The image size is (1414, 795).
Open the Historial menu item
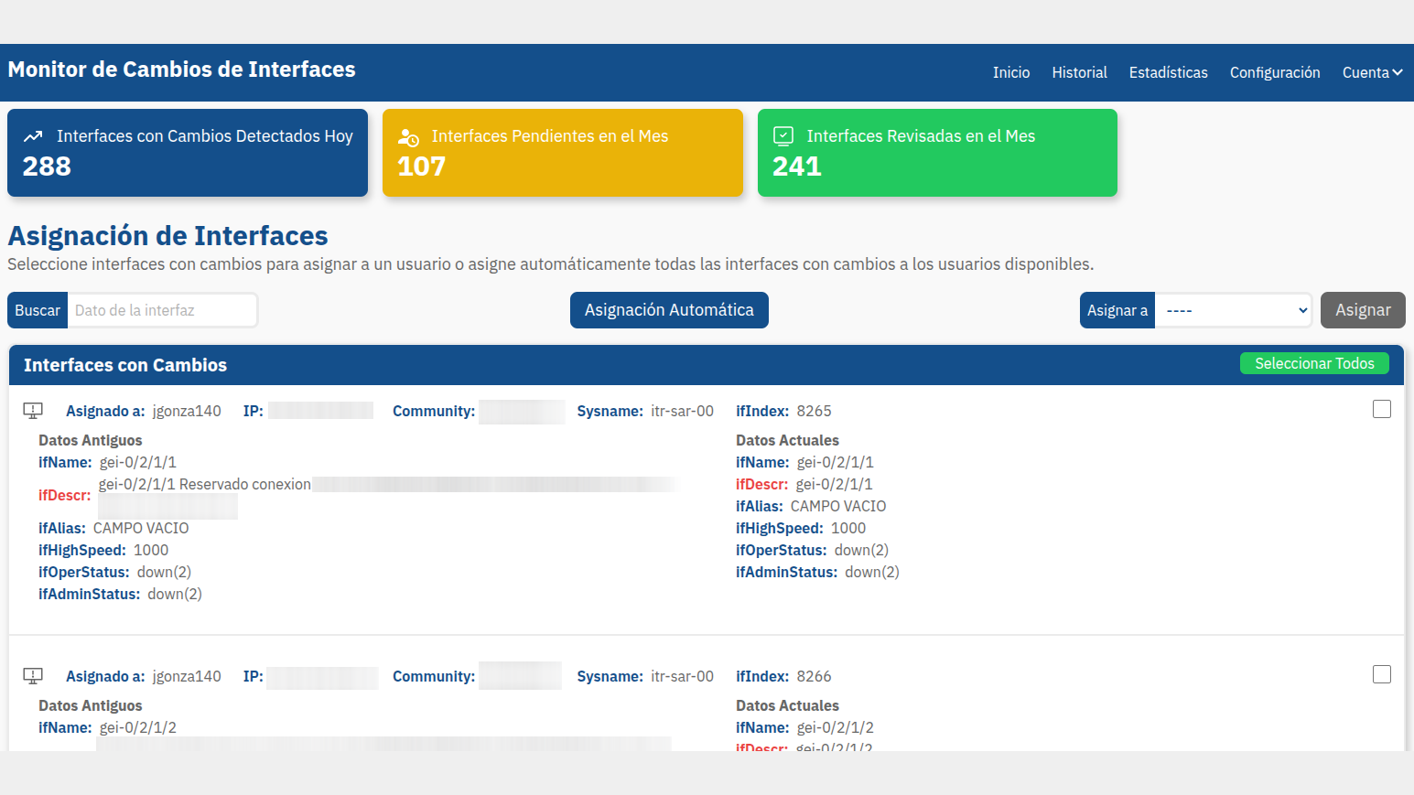[x=1079, y=72]
